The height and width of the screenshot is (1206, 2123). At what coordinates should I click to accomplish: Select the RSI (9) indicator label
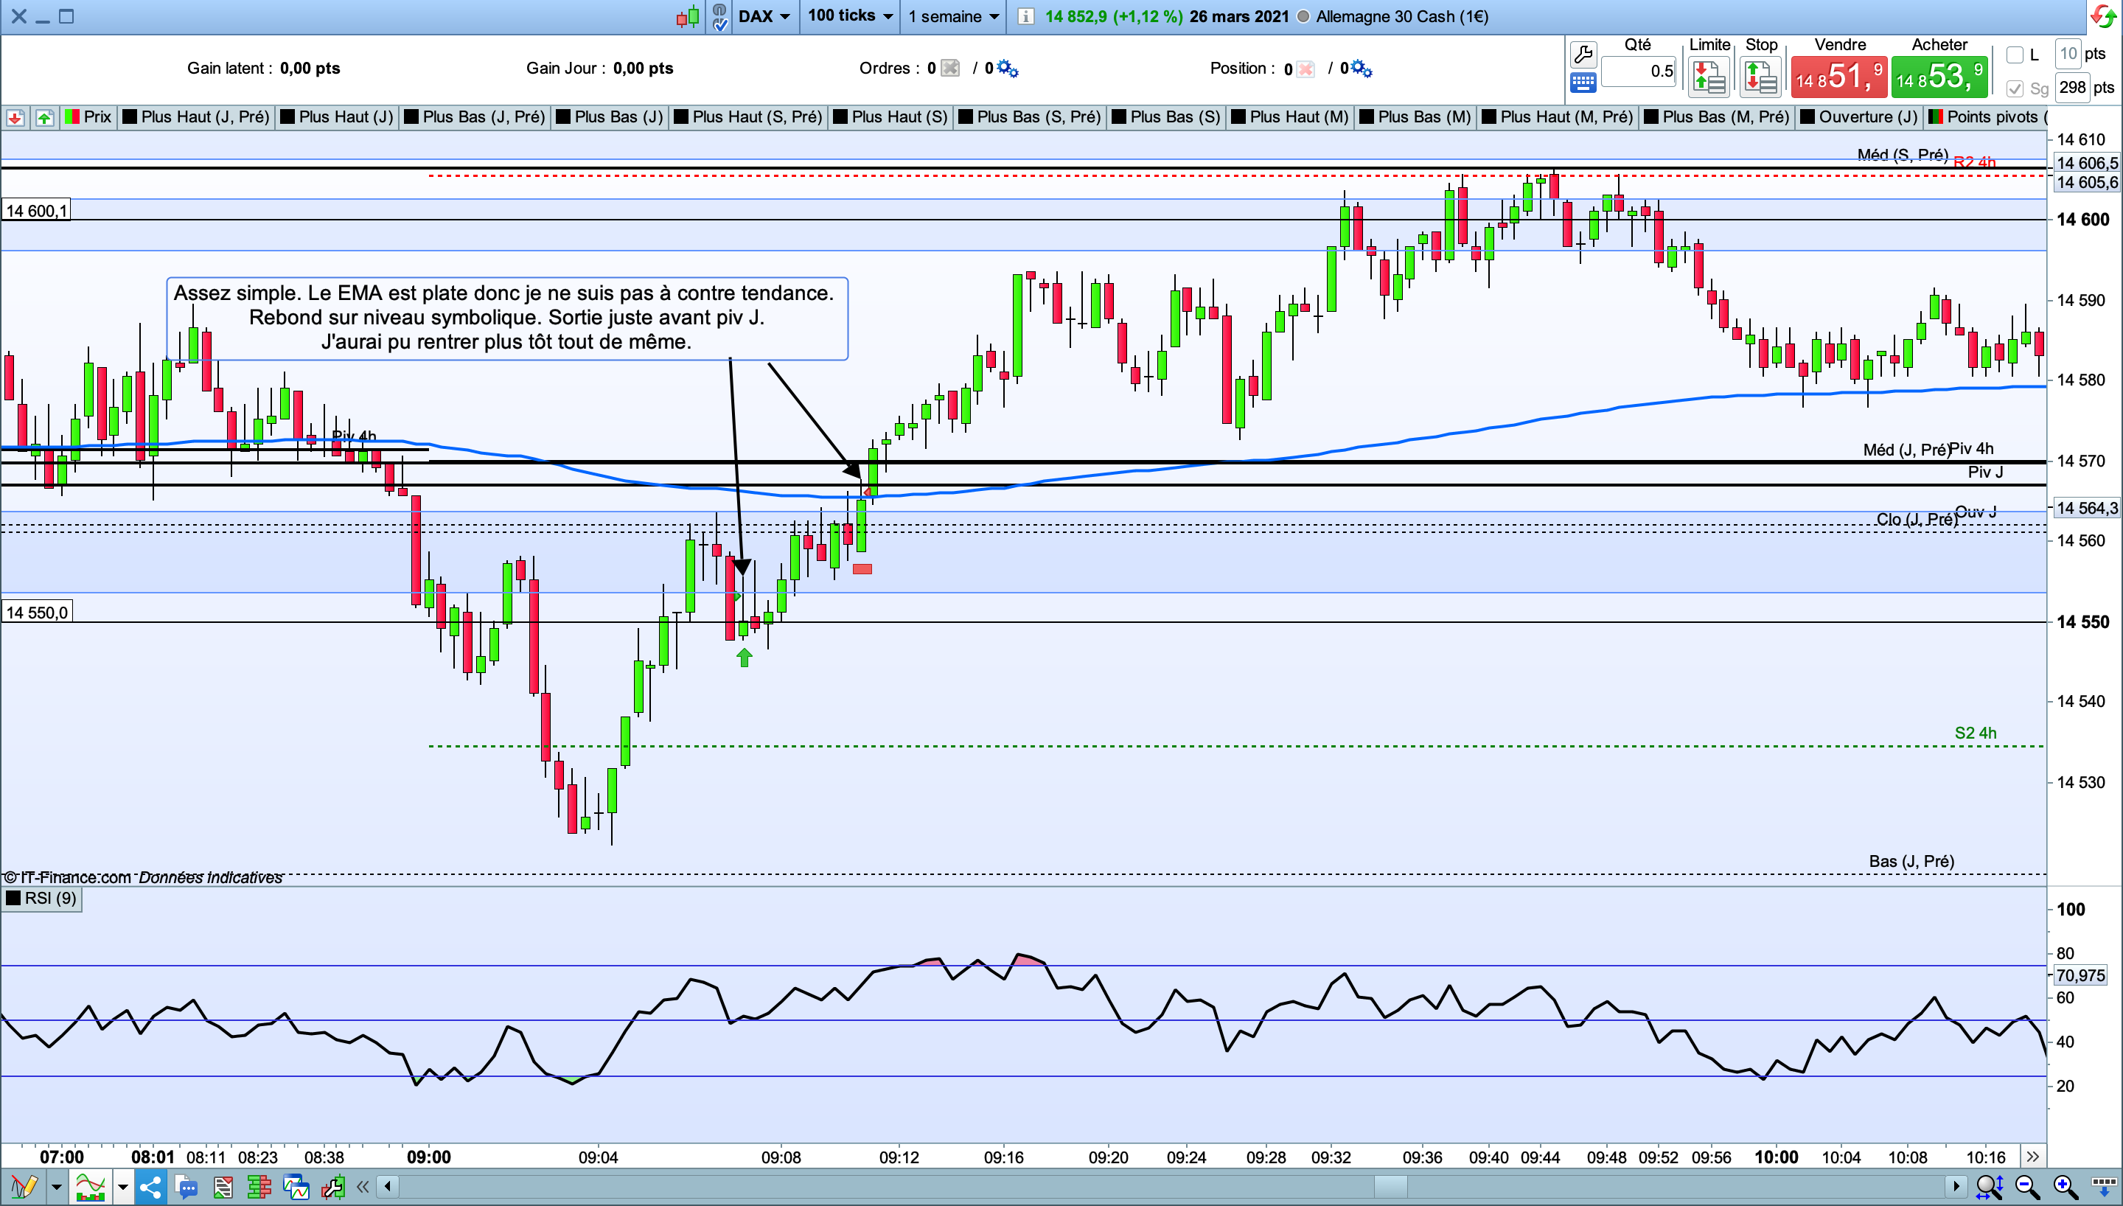tap(42, 898)
